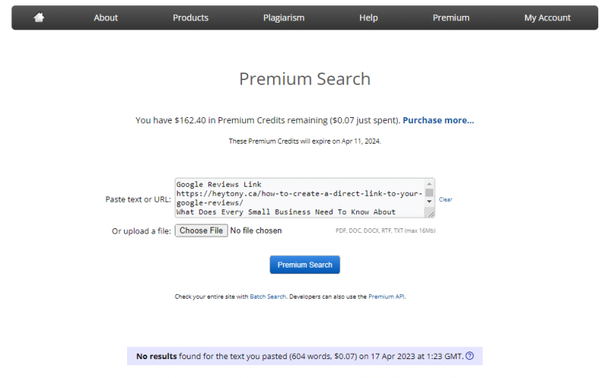Click the No file chosen label
The image size is (605, 378).
click(256, 231)
